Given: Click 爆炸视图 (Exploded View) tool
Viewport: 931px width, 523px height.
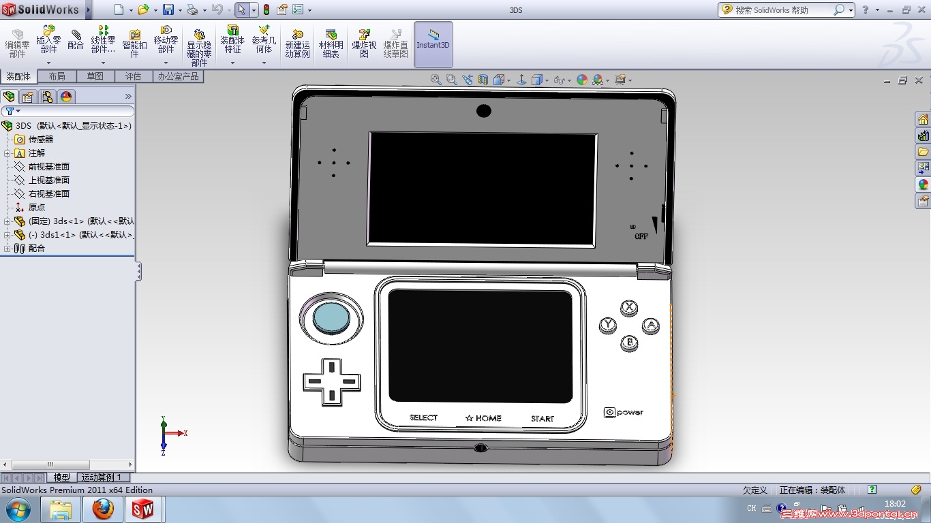Looking at the screenshot, I should pos(364,44).
